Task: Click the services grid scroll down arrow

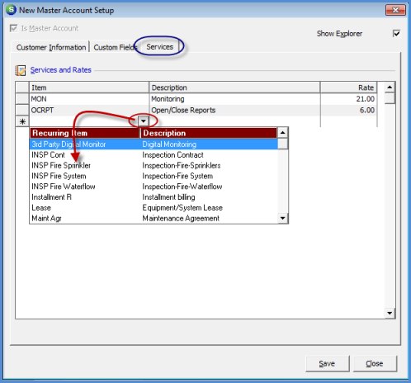Action: click(390, 313)
